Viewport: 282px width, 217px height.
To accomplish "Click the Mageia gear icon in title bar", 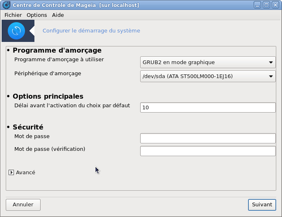I will tap(6, 5).
